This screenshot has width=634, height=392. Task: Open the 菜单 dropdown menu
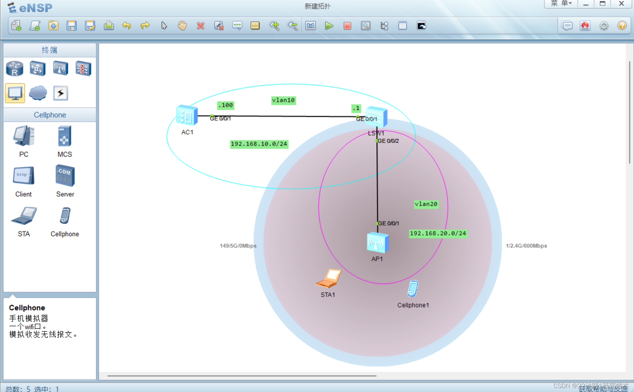561,4
